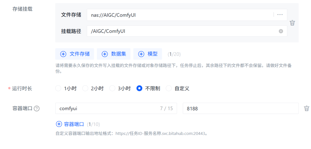Click the 存储挂载 section label
The width and height of the screenshot is (311, 149).
(x=22, y=9)
